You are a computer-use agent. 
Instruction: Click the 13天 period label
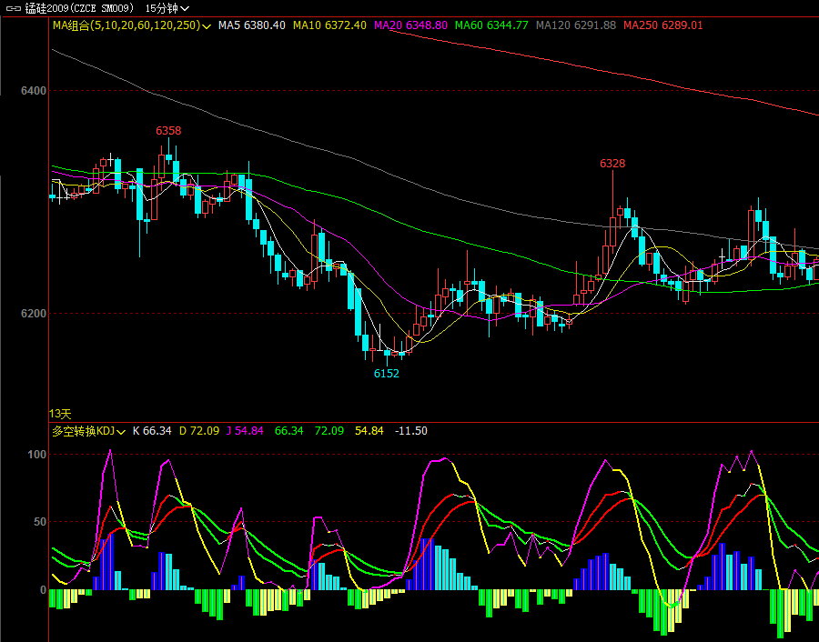pyautogui.click(x=60, y=414)
